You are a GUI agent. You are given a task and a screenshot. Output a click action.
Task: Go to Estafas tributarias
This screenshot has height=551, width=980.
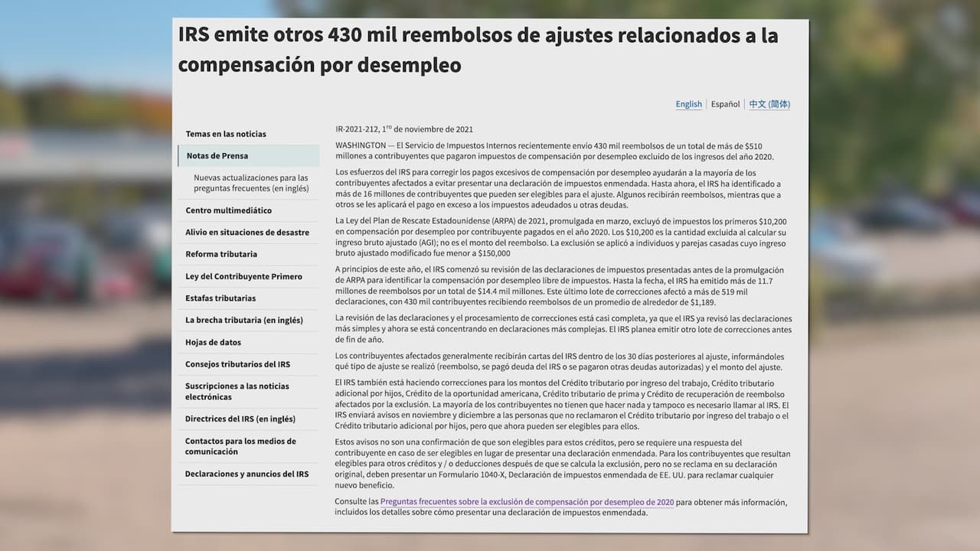pos(220,298)
